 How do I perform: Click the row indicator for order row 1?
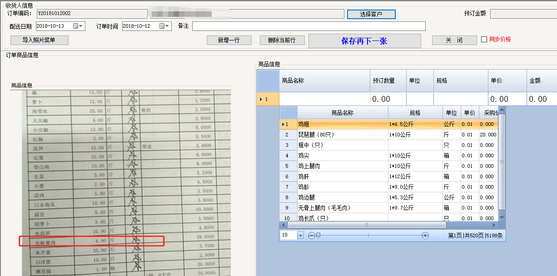pyautogui.click(x=268, y=99)
